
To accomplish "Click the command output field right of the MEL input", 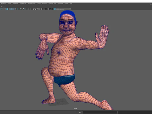I will 135,112.
